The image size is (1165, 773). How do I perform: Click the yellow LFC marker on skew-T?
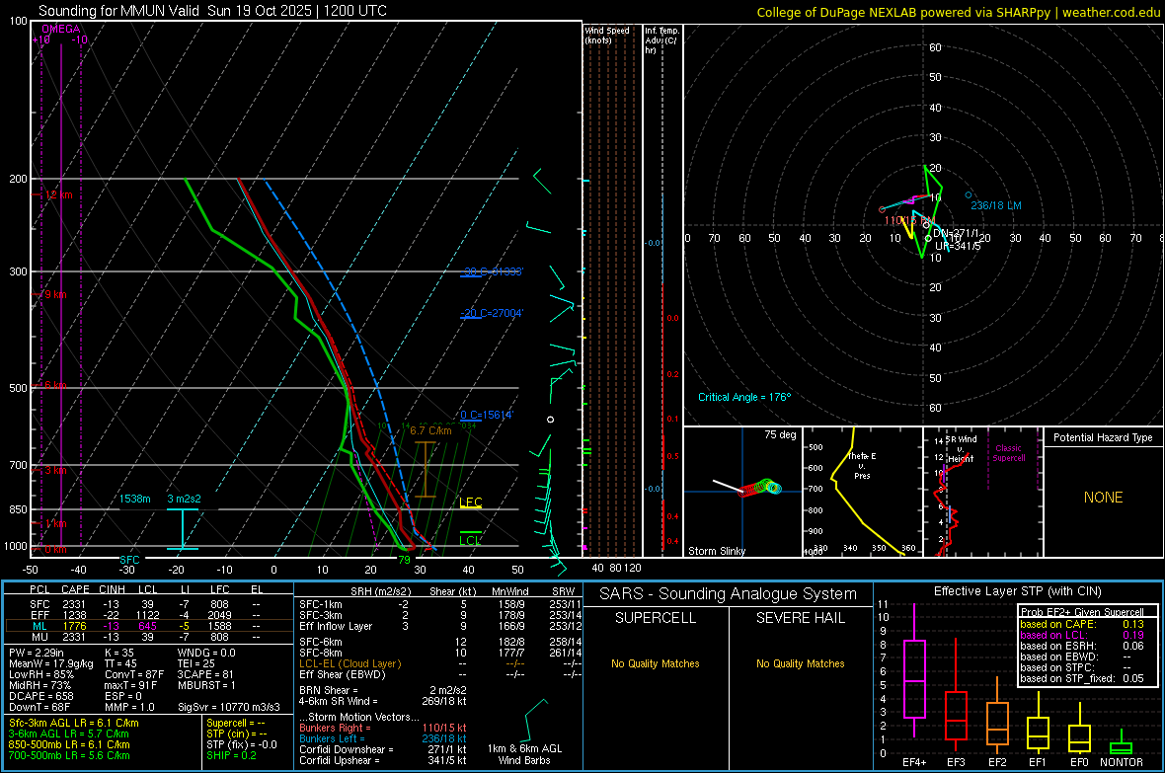pos(470,502)
